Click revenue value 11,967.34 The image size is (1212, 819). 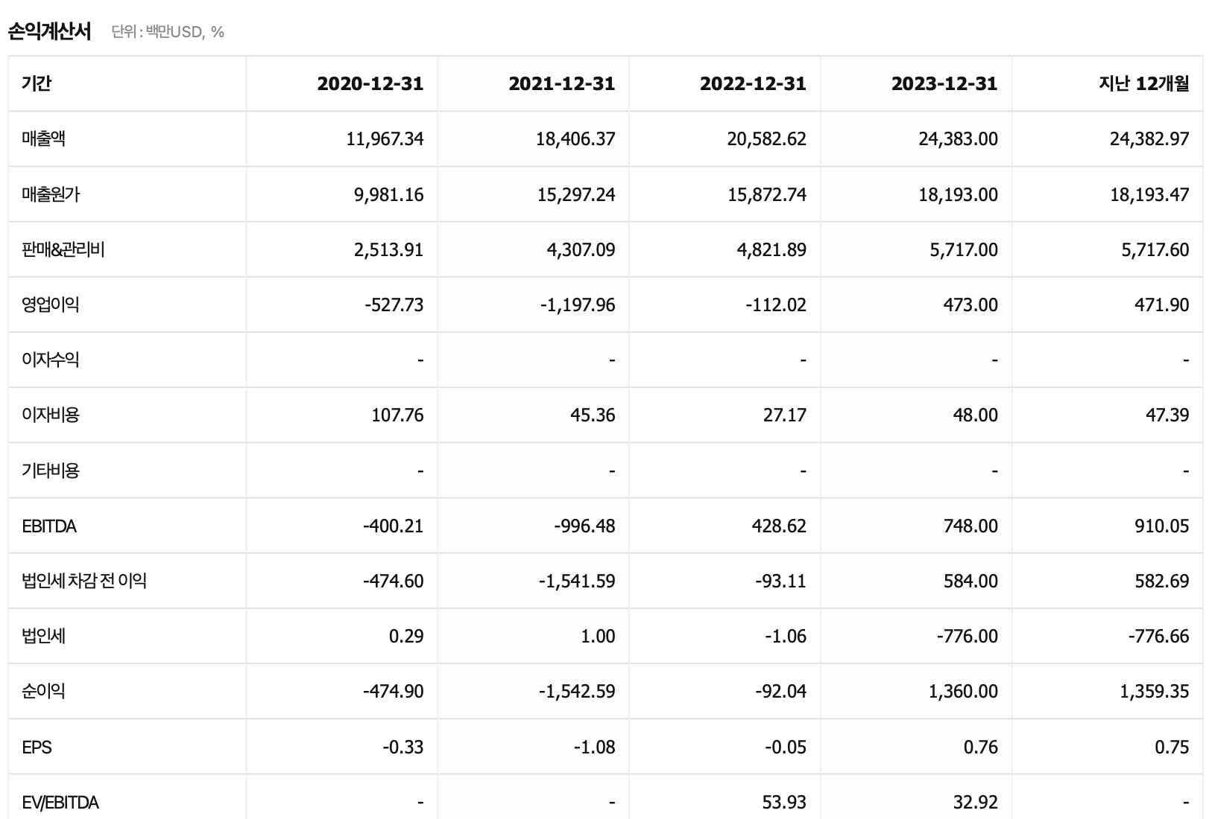pyautogui.click(x=385, y=138)
